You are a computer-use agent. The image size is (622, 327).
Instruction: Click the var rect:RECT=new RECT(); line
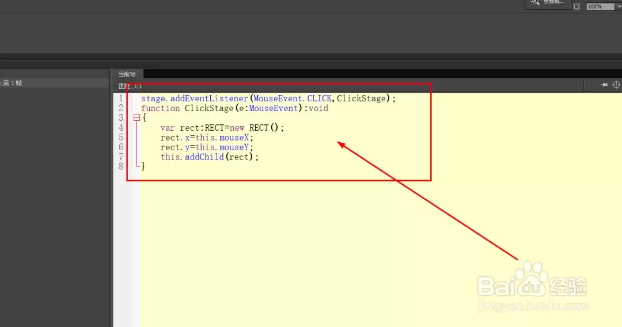tap(222, 128)
